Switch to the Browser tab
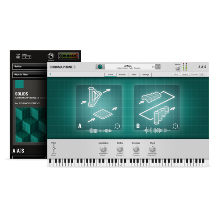Image resolution: width=219 pixels, height=219 pixels. (x=122, y=74)
